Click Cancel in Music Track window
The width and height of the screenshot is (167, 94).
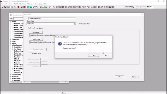pyautogui.click(x=134, y=77)
